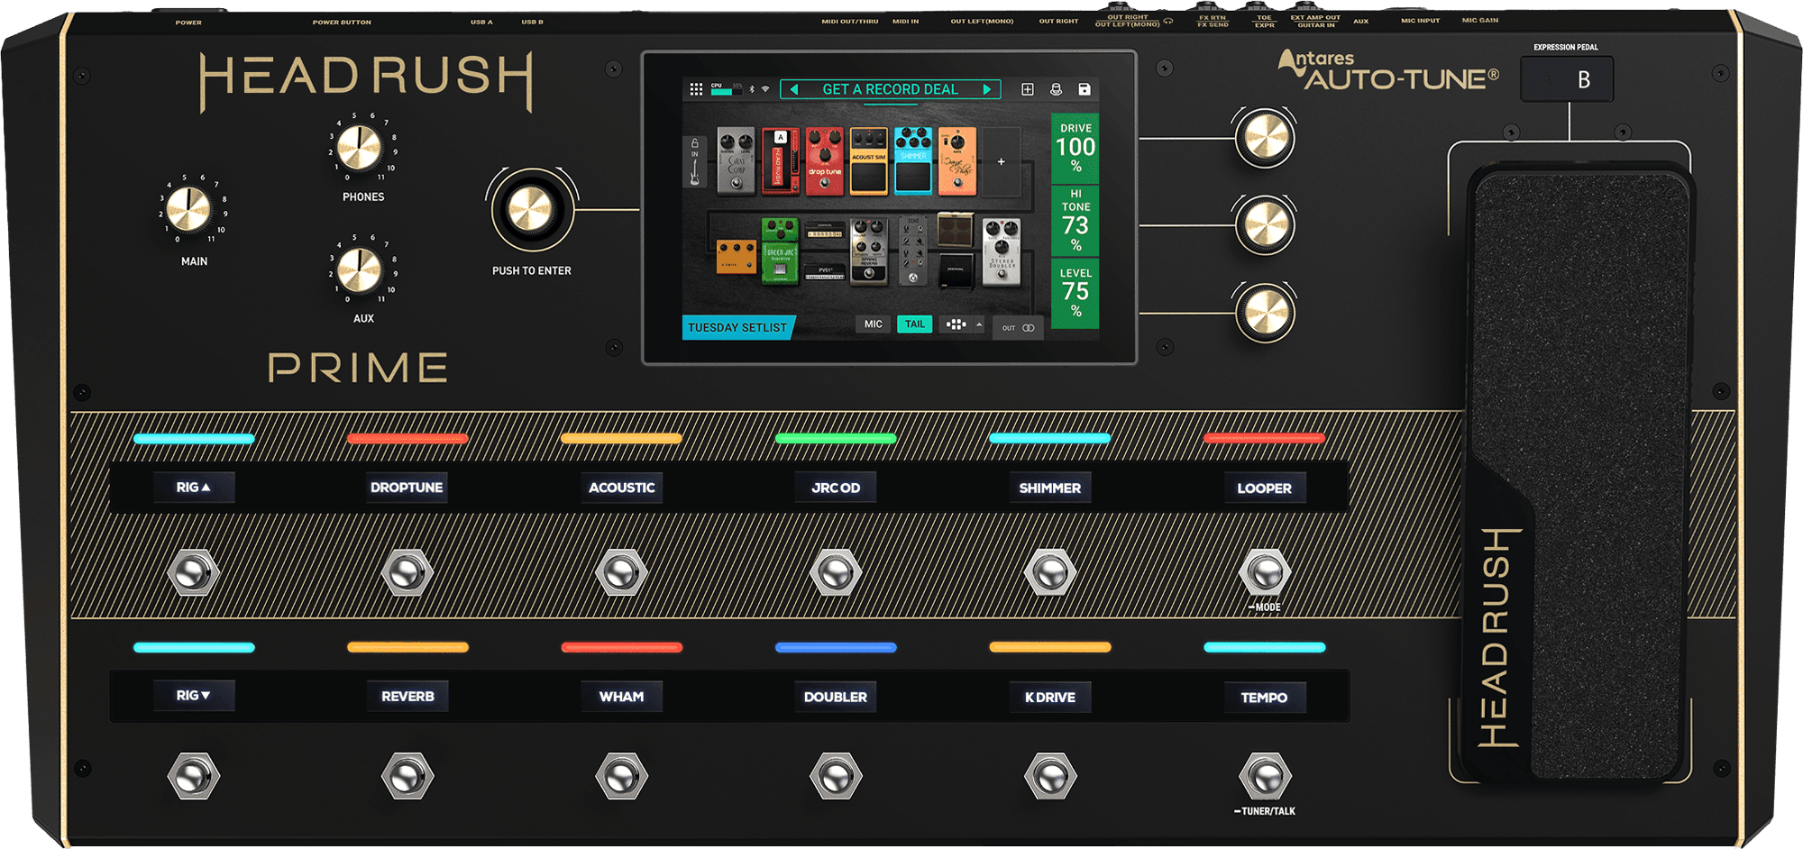Click the top parameter knob beside DRIVE
Image resolution: width=1803 pixels, height=849 pixels.
pyautogui.click(x=1265, y=138)
